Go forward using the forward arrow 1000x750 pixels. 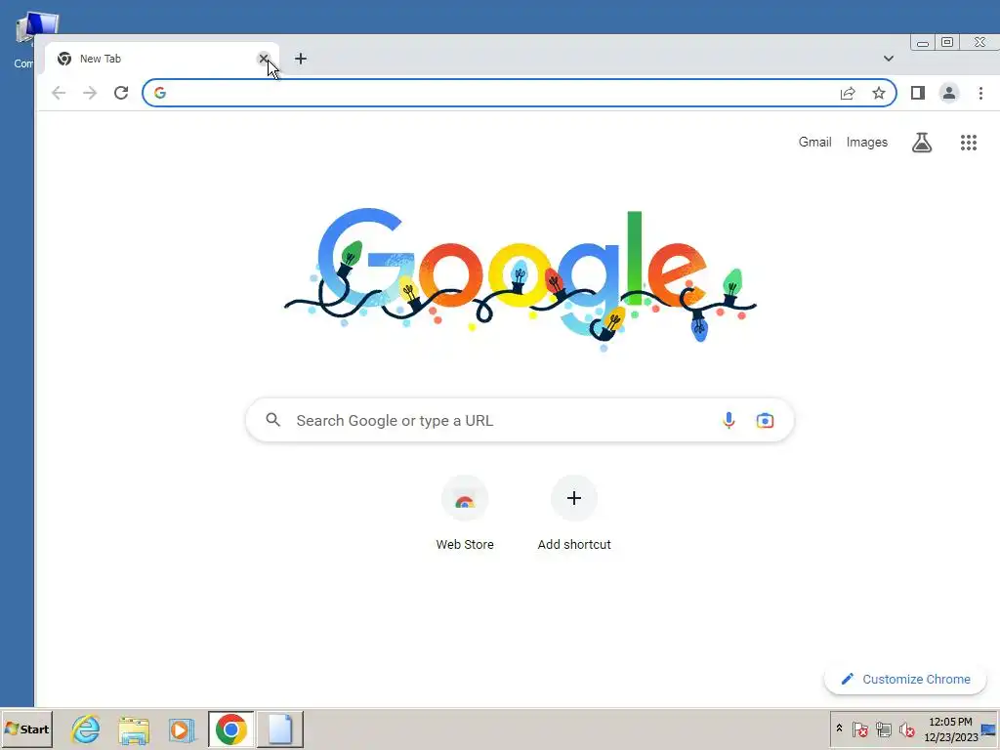[90, 93]
